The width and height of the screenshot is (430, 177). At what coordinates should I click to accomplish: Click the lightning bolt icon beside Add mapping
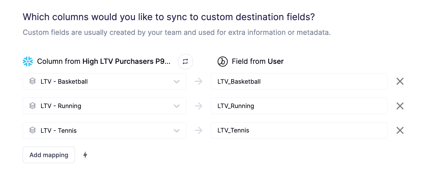(85, 155)
